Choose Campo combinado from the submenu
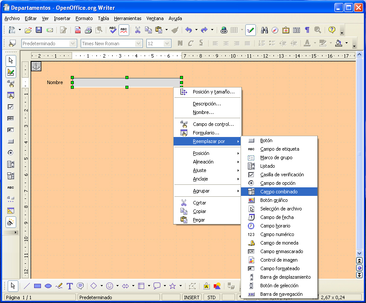The image size is (366, 303). [279, 192]
